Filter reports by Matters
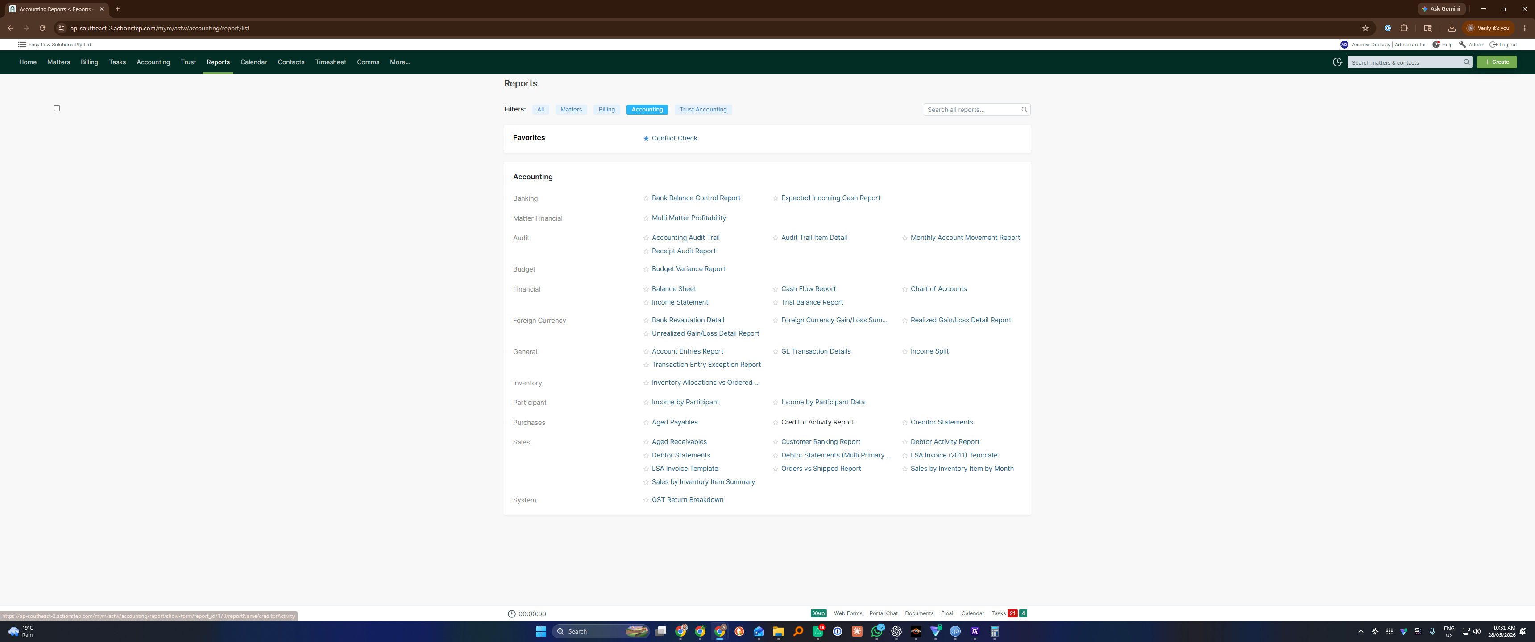 571,110
